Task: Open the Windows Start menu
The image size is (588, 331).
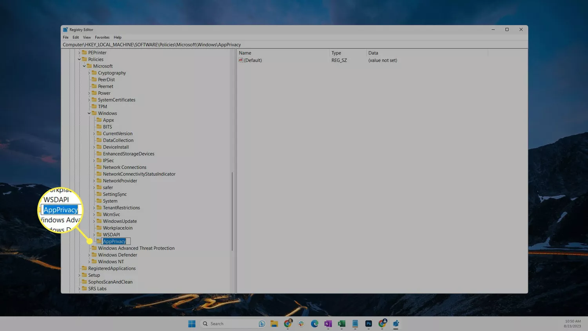Action: point(192,324)
